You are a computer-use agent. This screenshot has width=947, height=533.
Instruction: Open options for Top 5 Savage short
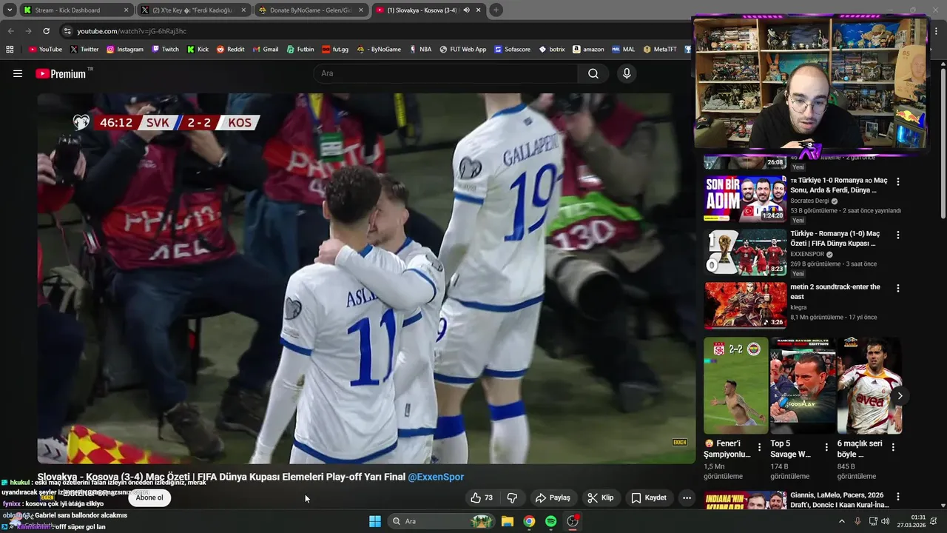826,447
